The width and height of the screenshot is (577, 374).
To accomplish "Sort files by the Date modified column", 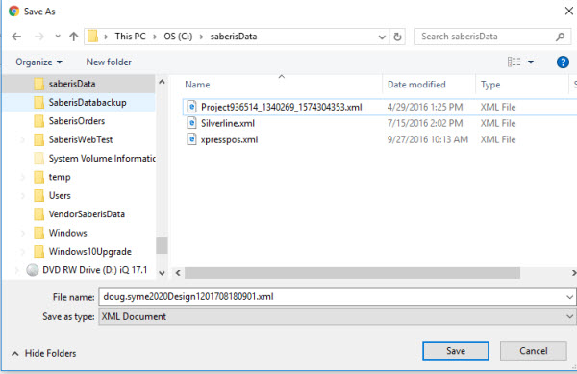I will (416, 85).
